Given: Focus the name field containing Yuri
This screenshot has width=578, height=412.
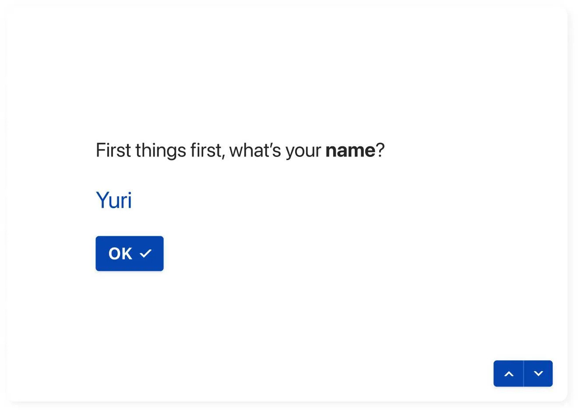Looking at the screenshot, I should point(114,200).
